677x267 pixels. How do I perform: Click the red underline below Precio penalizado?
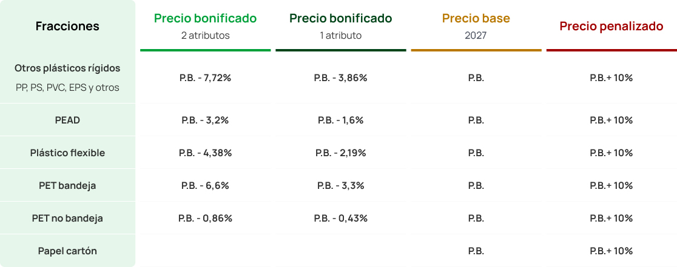612,50
